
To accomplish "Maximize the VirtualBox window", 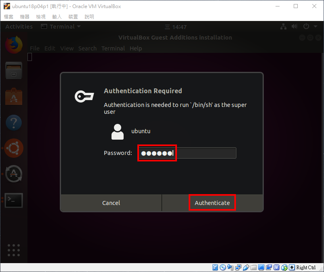I will pos(296,6).
